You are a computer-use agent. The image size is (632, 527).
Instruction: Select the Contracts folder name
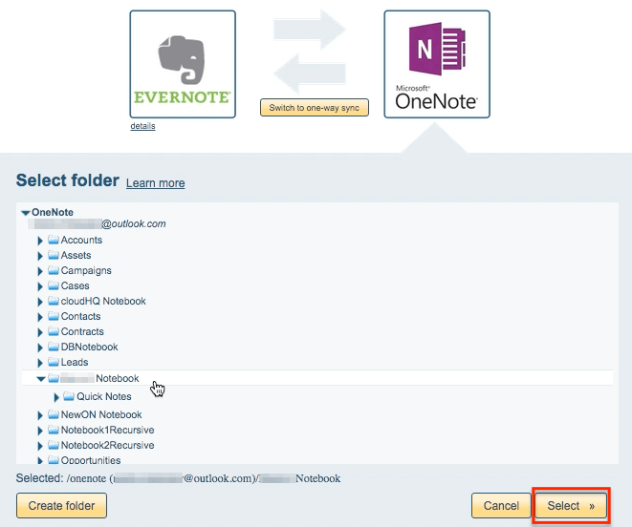click(82, 331)
